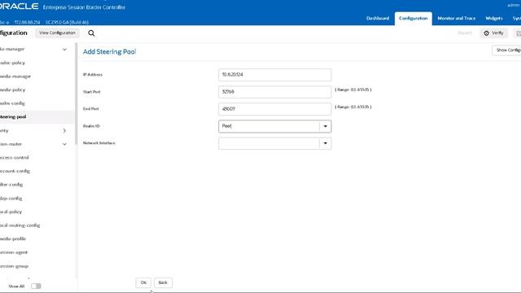Confirm with the OK button
Screen dimensions: 521x293
(143, 282)
